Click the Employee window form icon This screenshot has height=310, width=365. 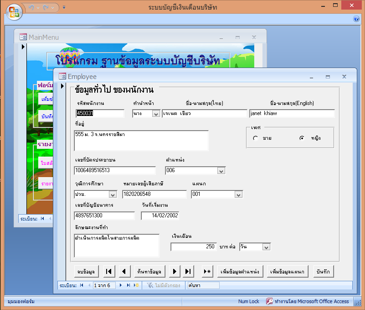[62, 76]
